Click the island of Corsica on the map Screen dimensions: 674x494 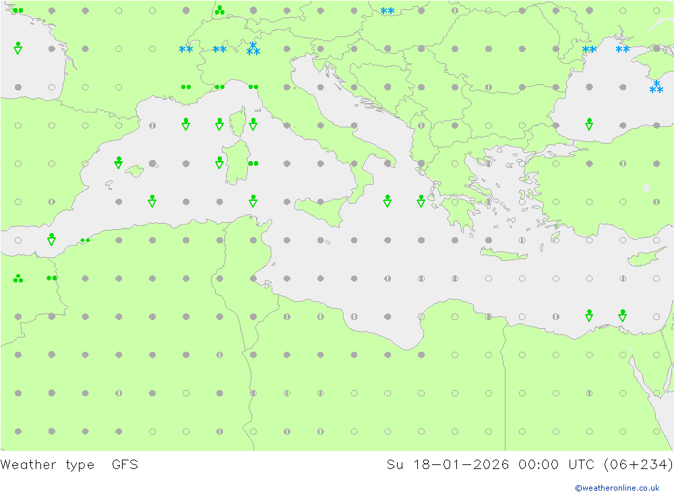[x=239, y=123]
